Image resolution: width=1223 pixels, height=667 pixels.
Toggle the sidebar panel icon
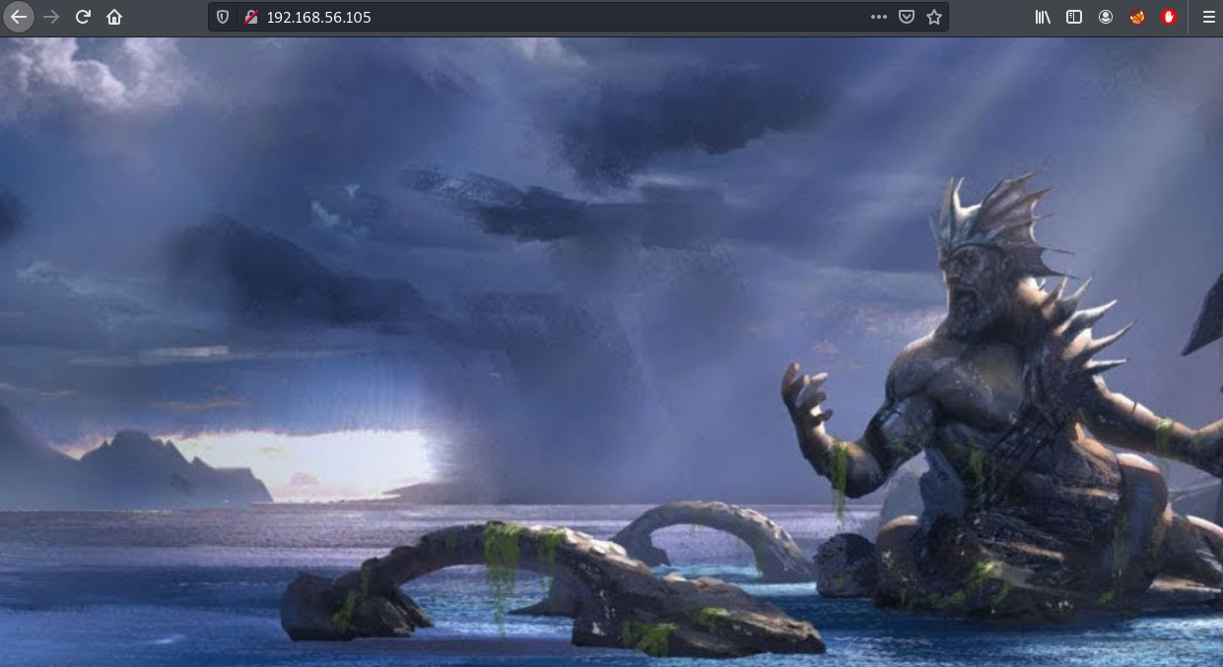1074,17
